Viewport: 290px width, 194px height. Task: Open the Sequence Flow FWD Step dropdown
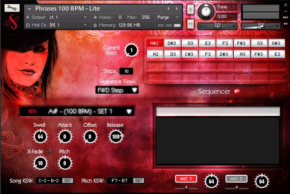(117, 90)
